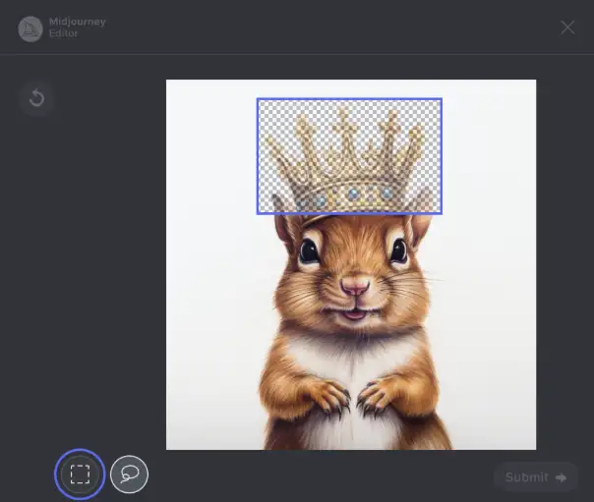This screenshot has height=502, width=594.
Task: Click the checkered crown selection area
Action: (349, 156)
